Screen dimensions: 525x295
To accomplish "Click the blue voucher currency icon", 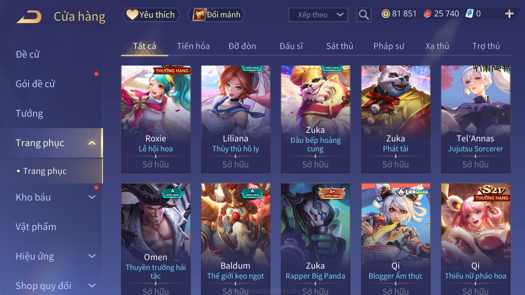I will point(470,14).
